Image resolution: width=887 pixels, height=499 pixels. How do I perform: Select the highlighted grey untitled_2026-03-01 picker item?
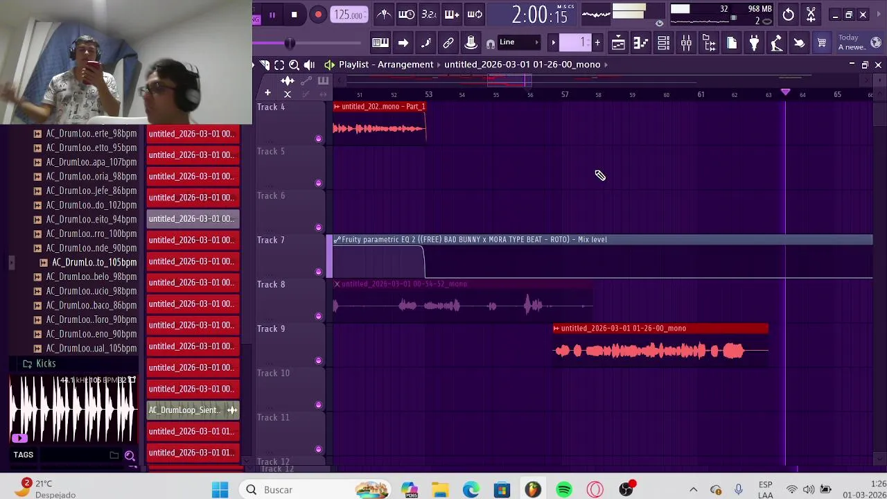coord(193,218)
